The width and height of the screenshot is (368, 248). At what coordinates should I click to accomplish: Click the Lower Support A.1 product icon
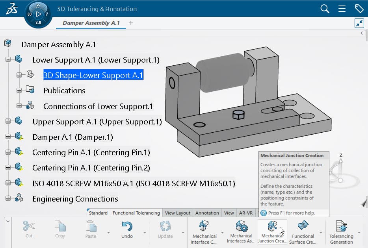click(19, 59)
